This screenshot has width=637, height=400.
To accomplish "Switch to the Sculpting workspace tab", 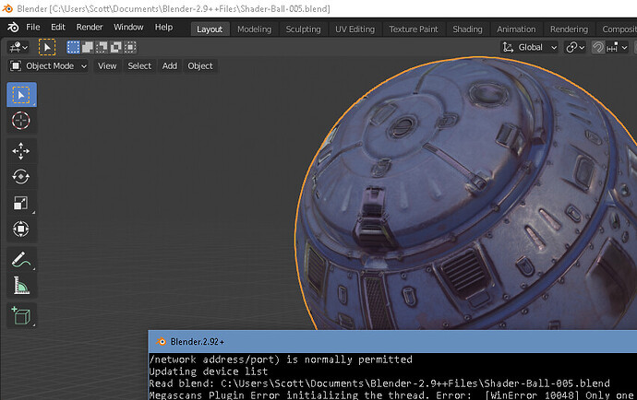I will [x=303, y=29].
